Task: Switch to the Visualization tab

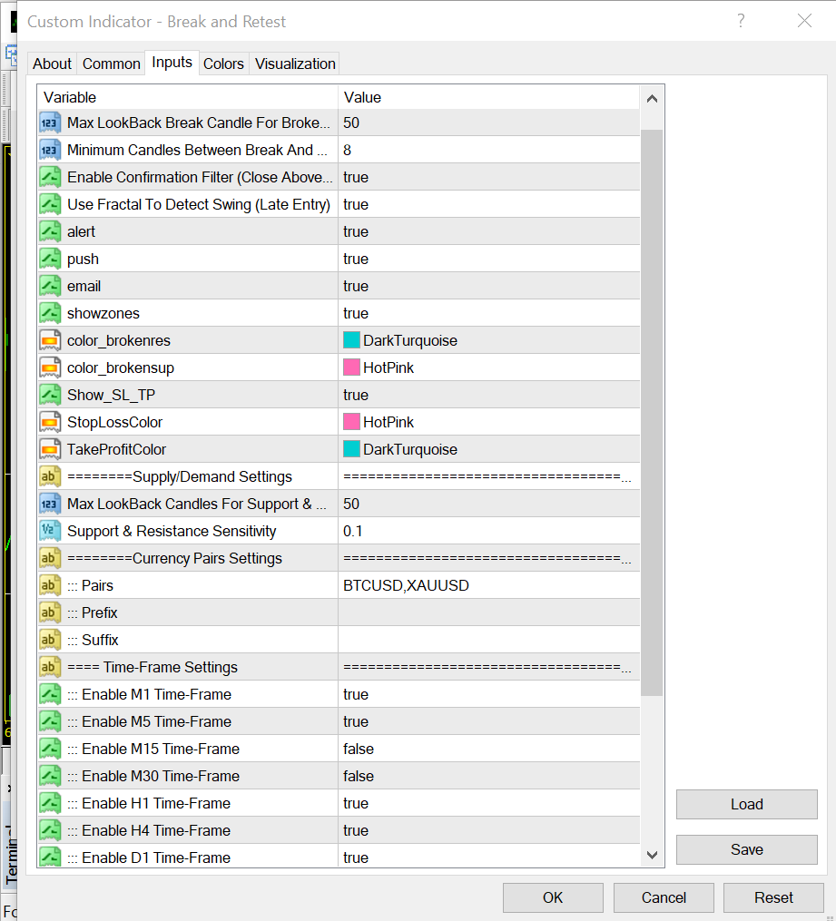Action: [x=295, y=64]
